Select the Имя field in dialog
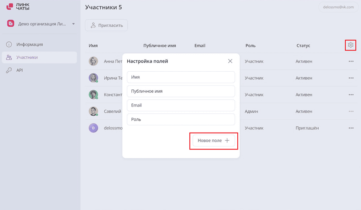The height and width of the screenshot is (210, 361). click(181, 77)
